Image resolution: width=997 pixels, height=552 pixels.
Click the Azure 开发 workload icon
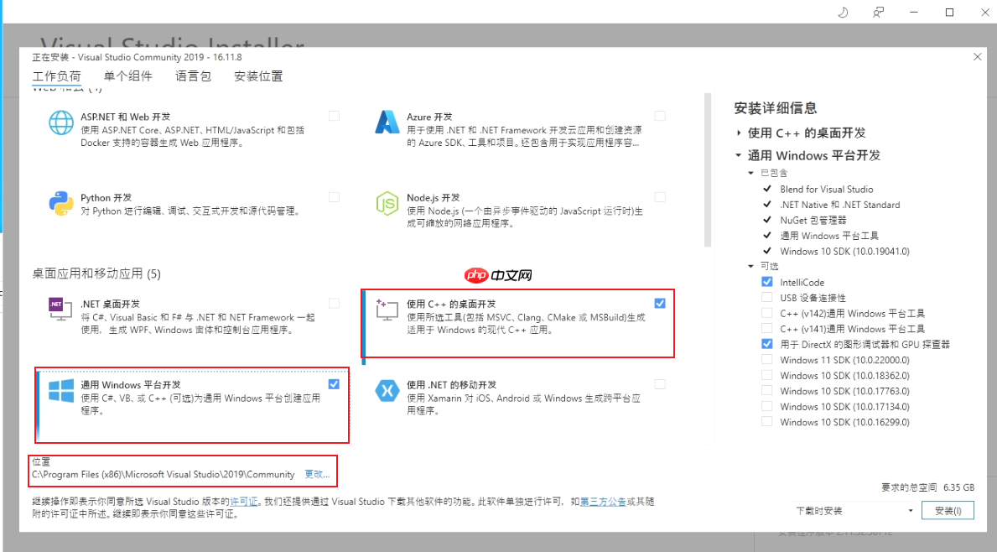click(x=387, y=123)
